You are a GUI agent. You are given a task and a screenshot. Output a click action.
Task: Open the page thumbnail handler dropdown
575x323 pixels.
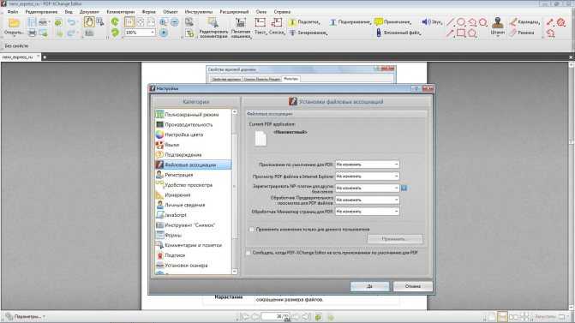(x=367, y=212)
